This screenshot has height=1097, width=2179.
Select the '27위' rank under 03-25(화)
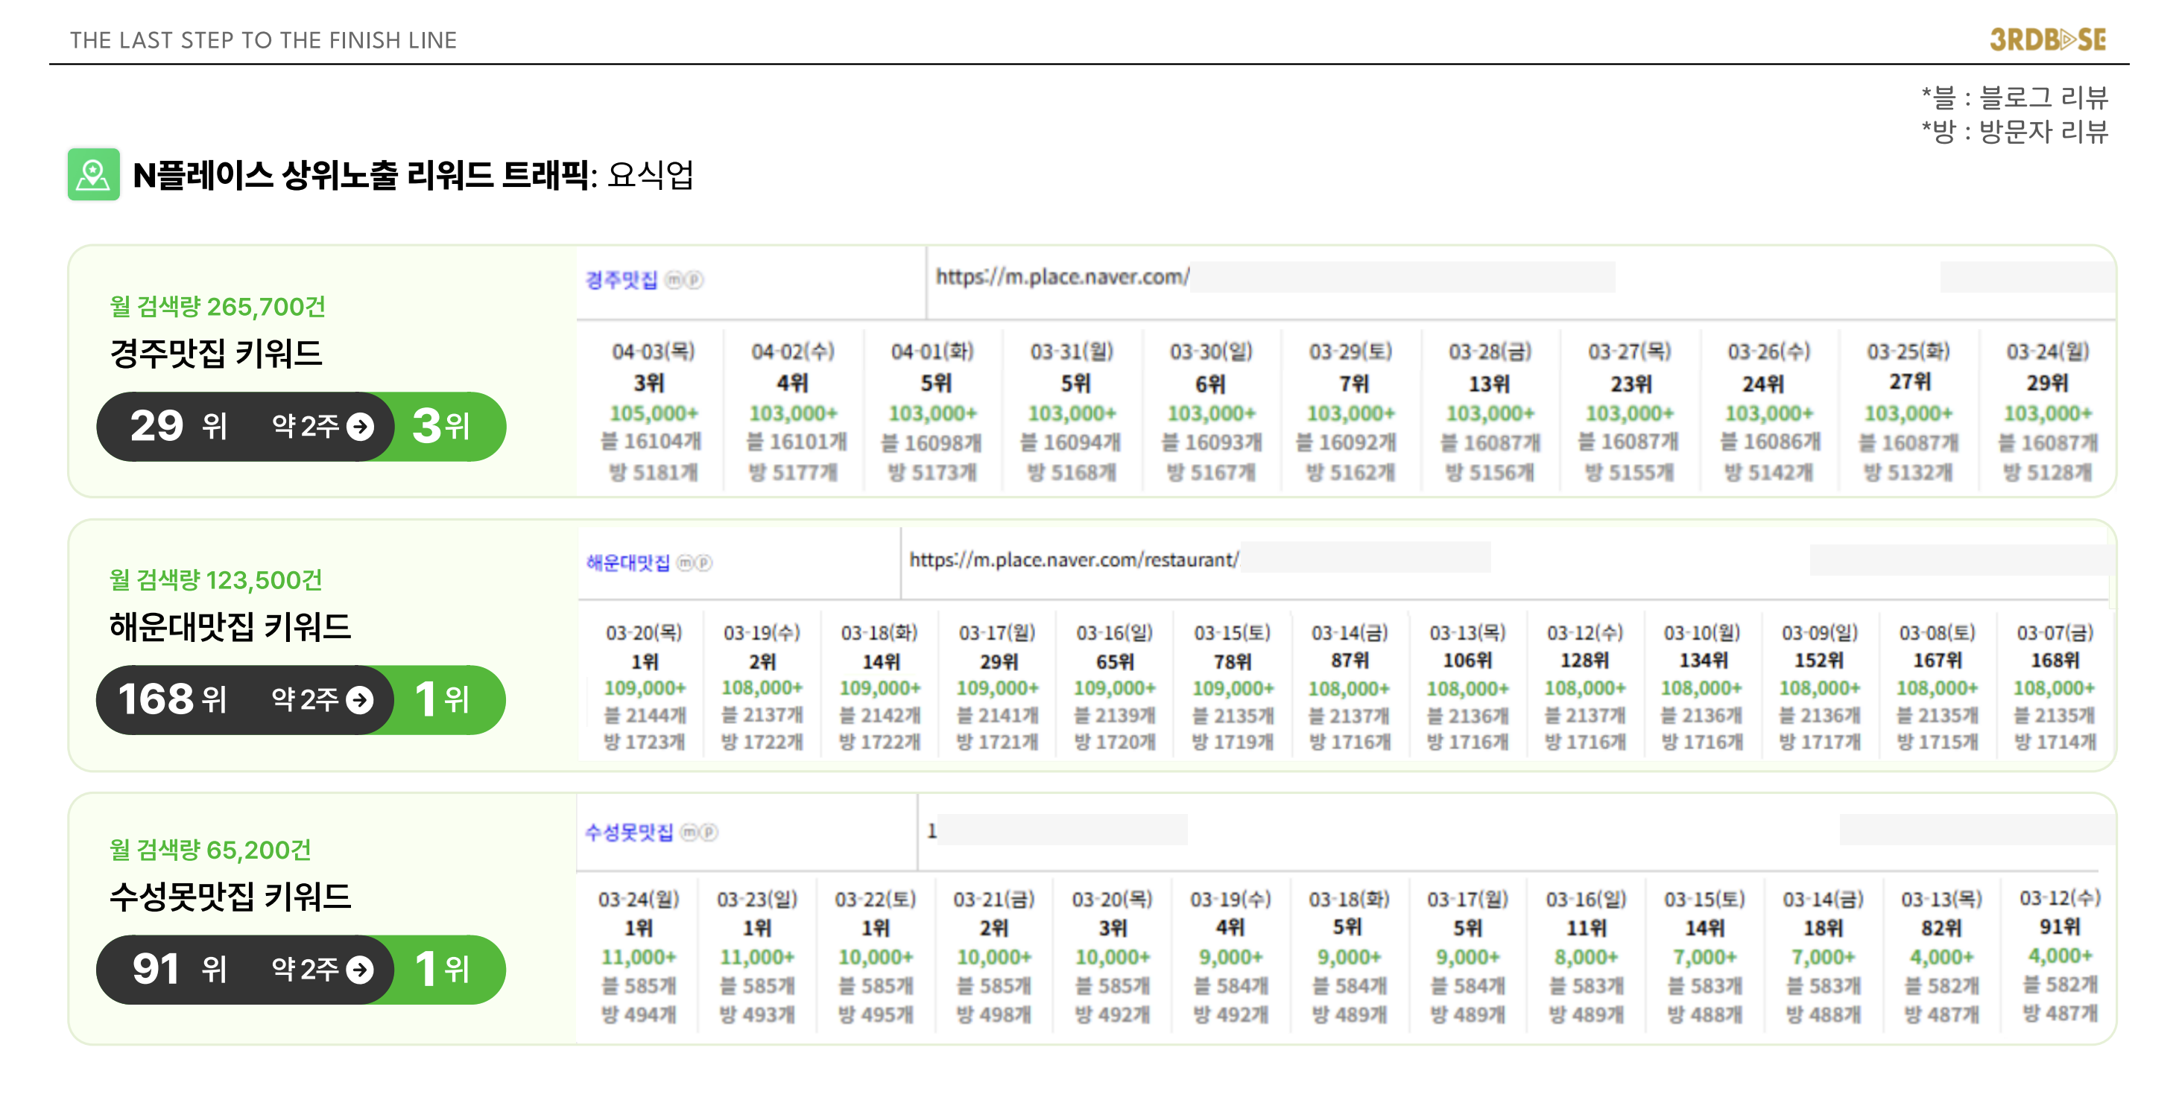click(1910, 382)
